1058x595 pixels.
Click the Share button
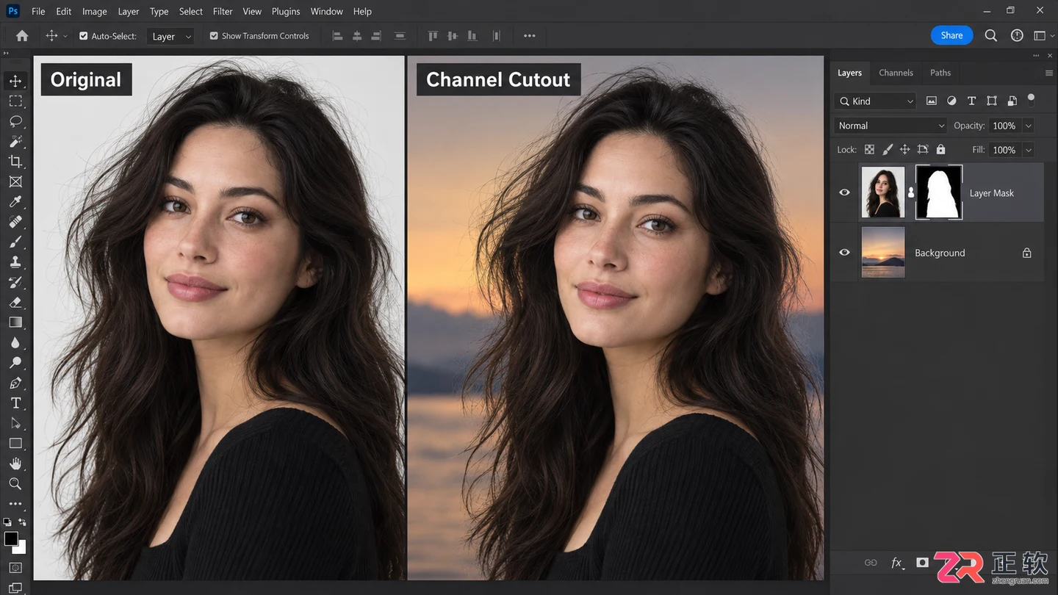(x=952, y=35)
